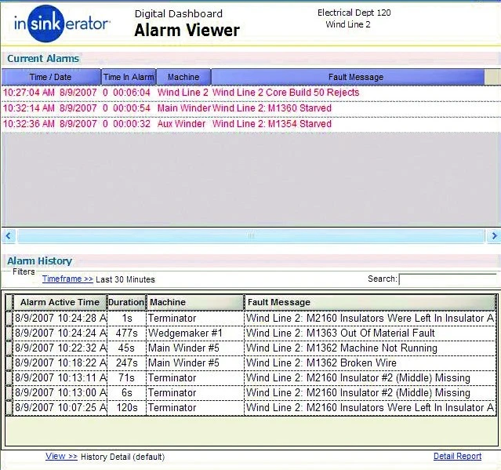Click row selector for the 10:07:25 row
This screenshot has height=470, width=501.
pos(9,408)
